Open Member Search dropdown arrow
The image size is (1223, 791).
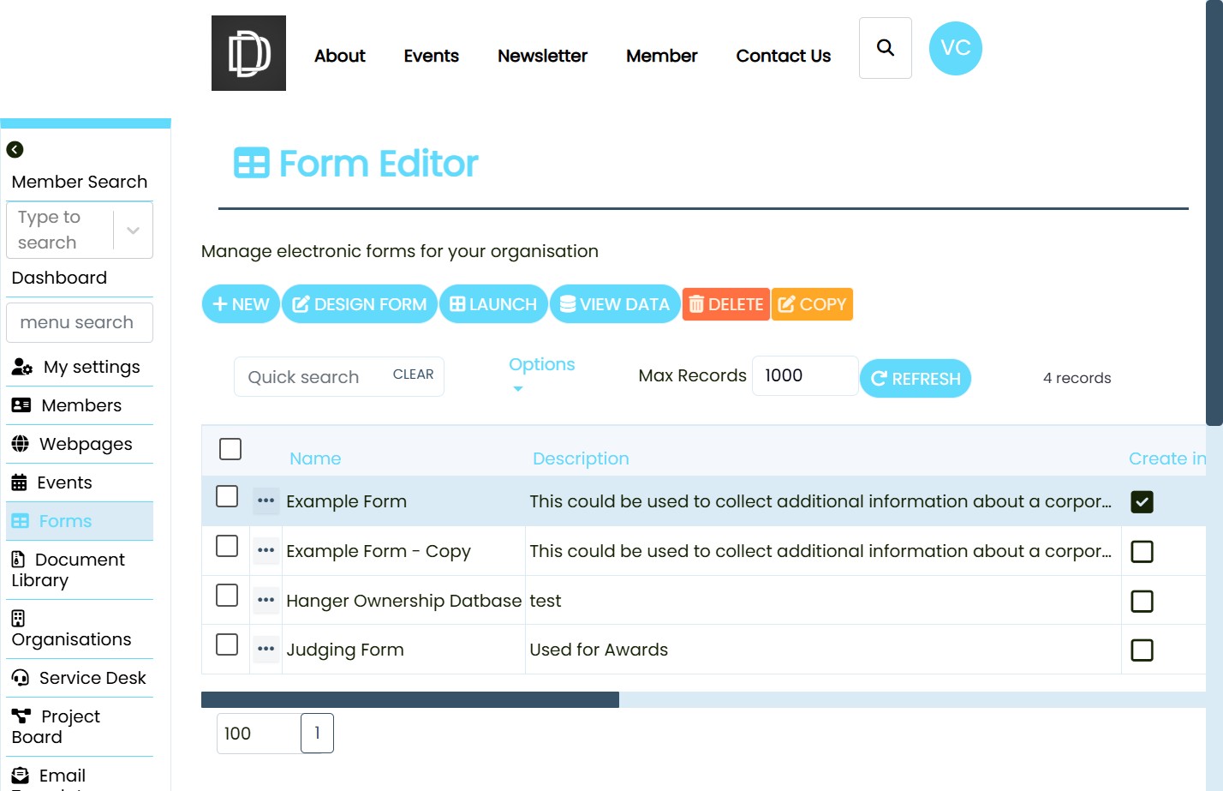point(133,231)
